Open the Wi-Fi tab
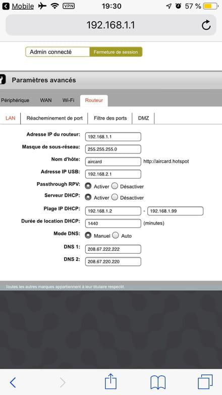 [x=68, y=100]
